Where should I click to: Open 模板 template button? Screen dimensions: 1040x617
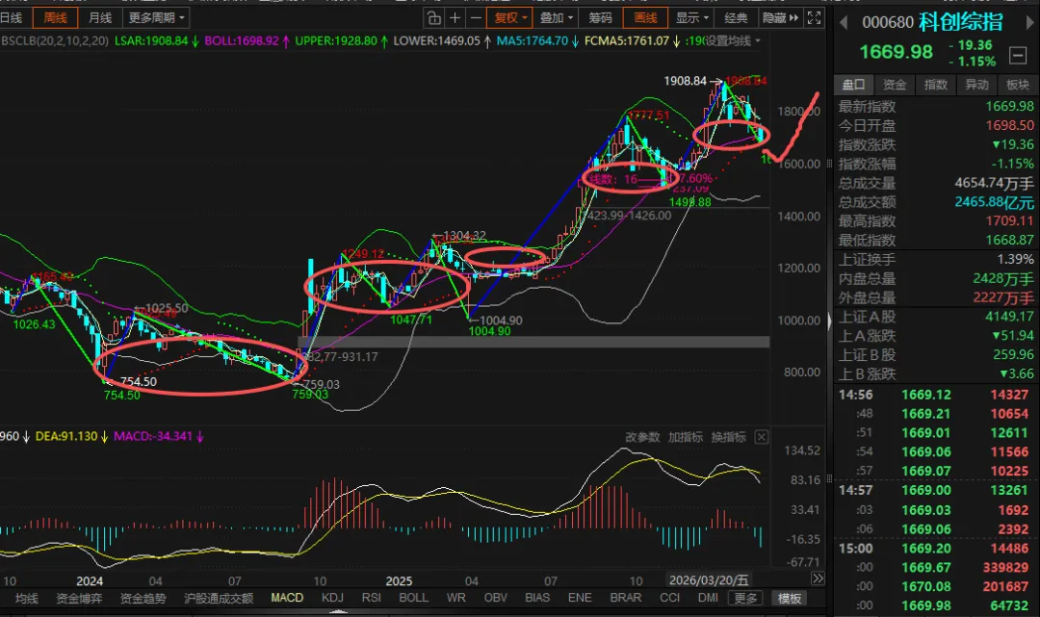tap(789, 598)
